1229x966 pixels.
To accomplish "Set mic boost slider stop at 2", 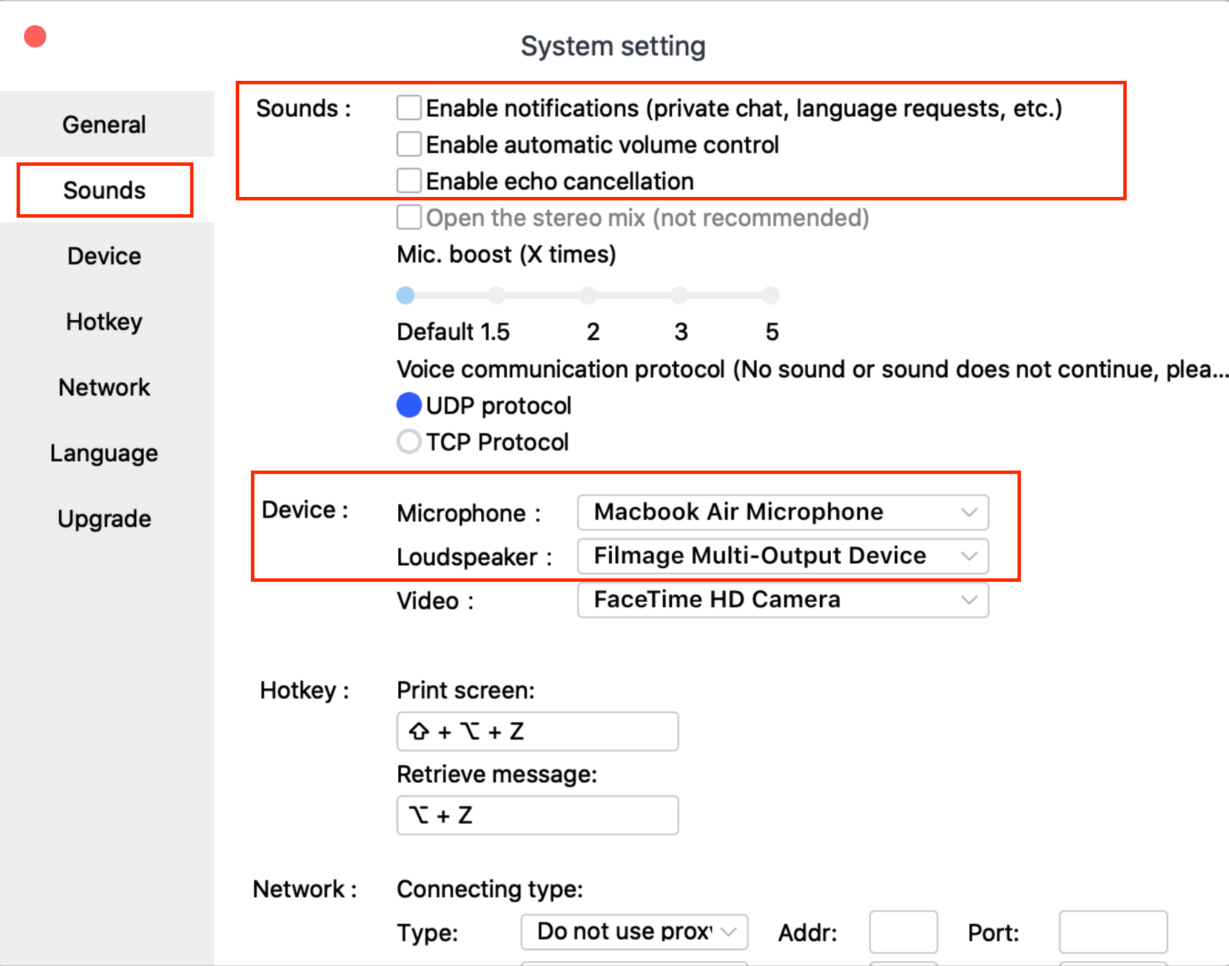I will pyautogui.click(x=588, y=296).
